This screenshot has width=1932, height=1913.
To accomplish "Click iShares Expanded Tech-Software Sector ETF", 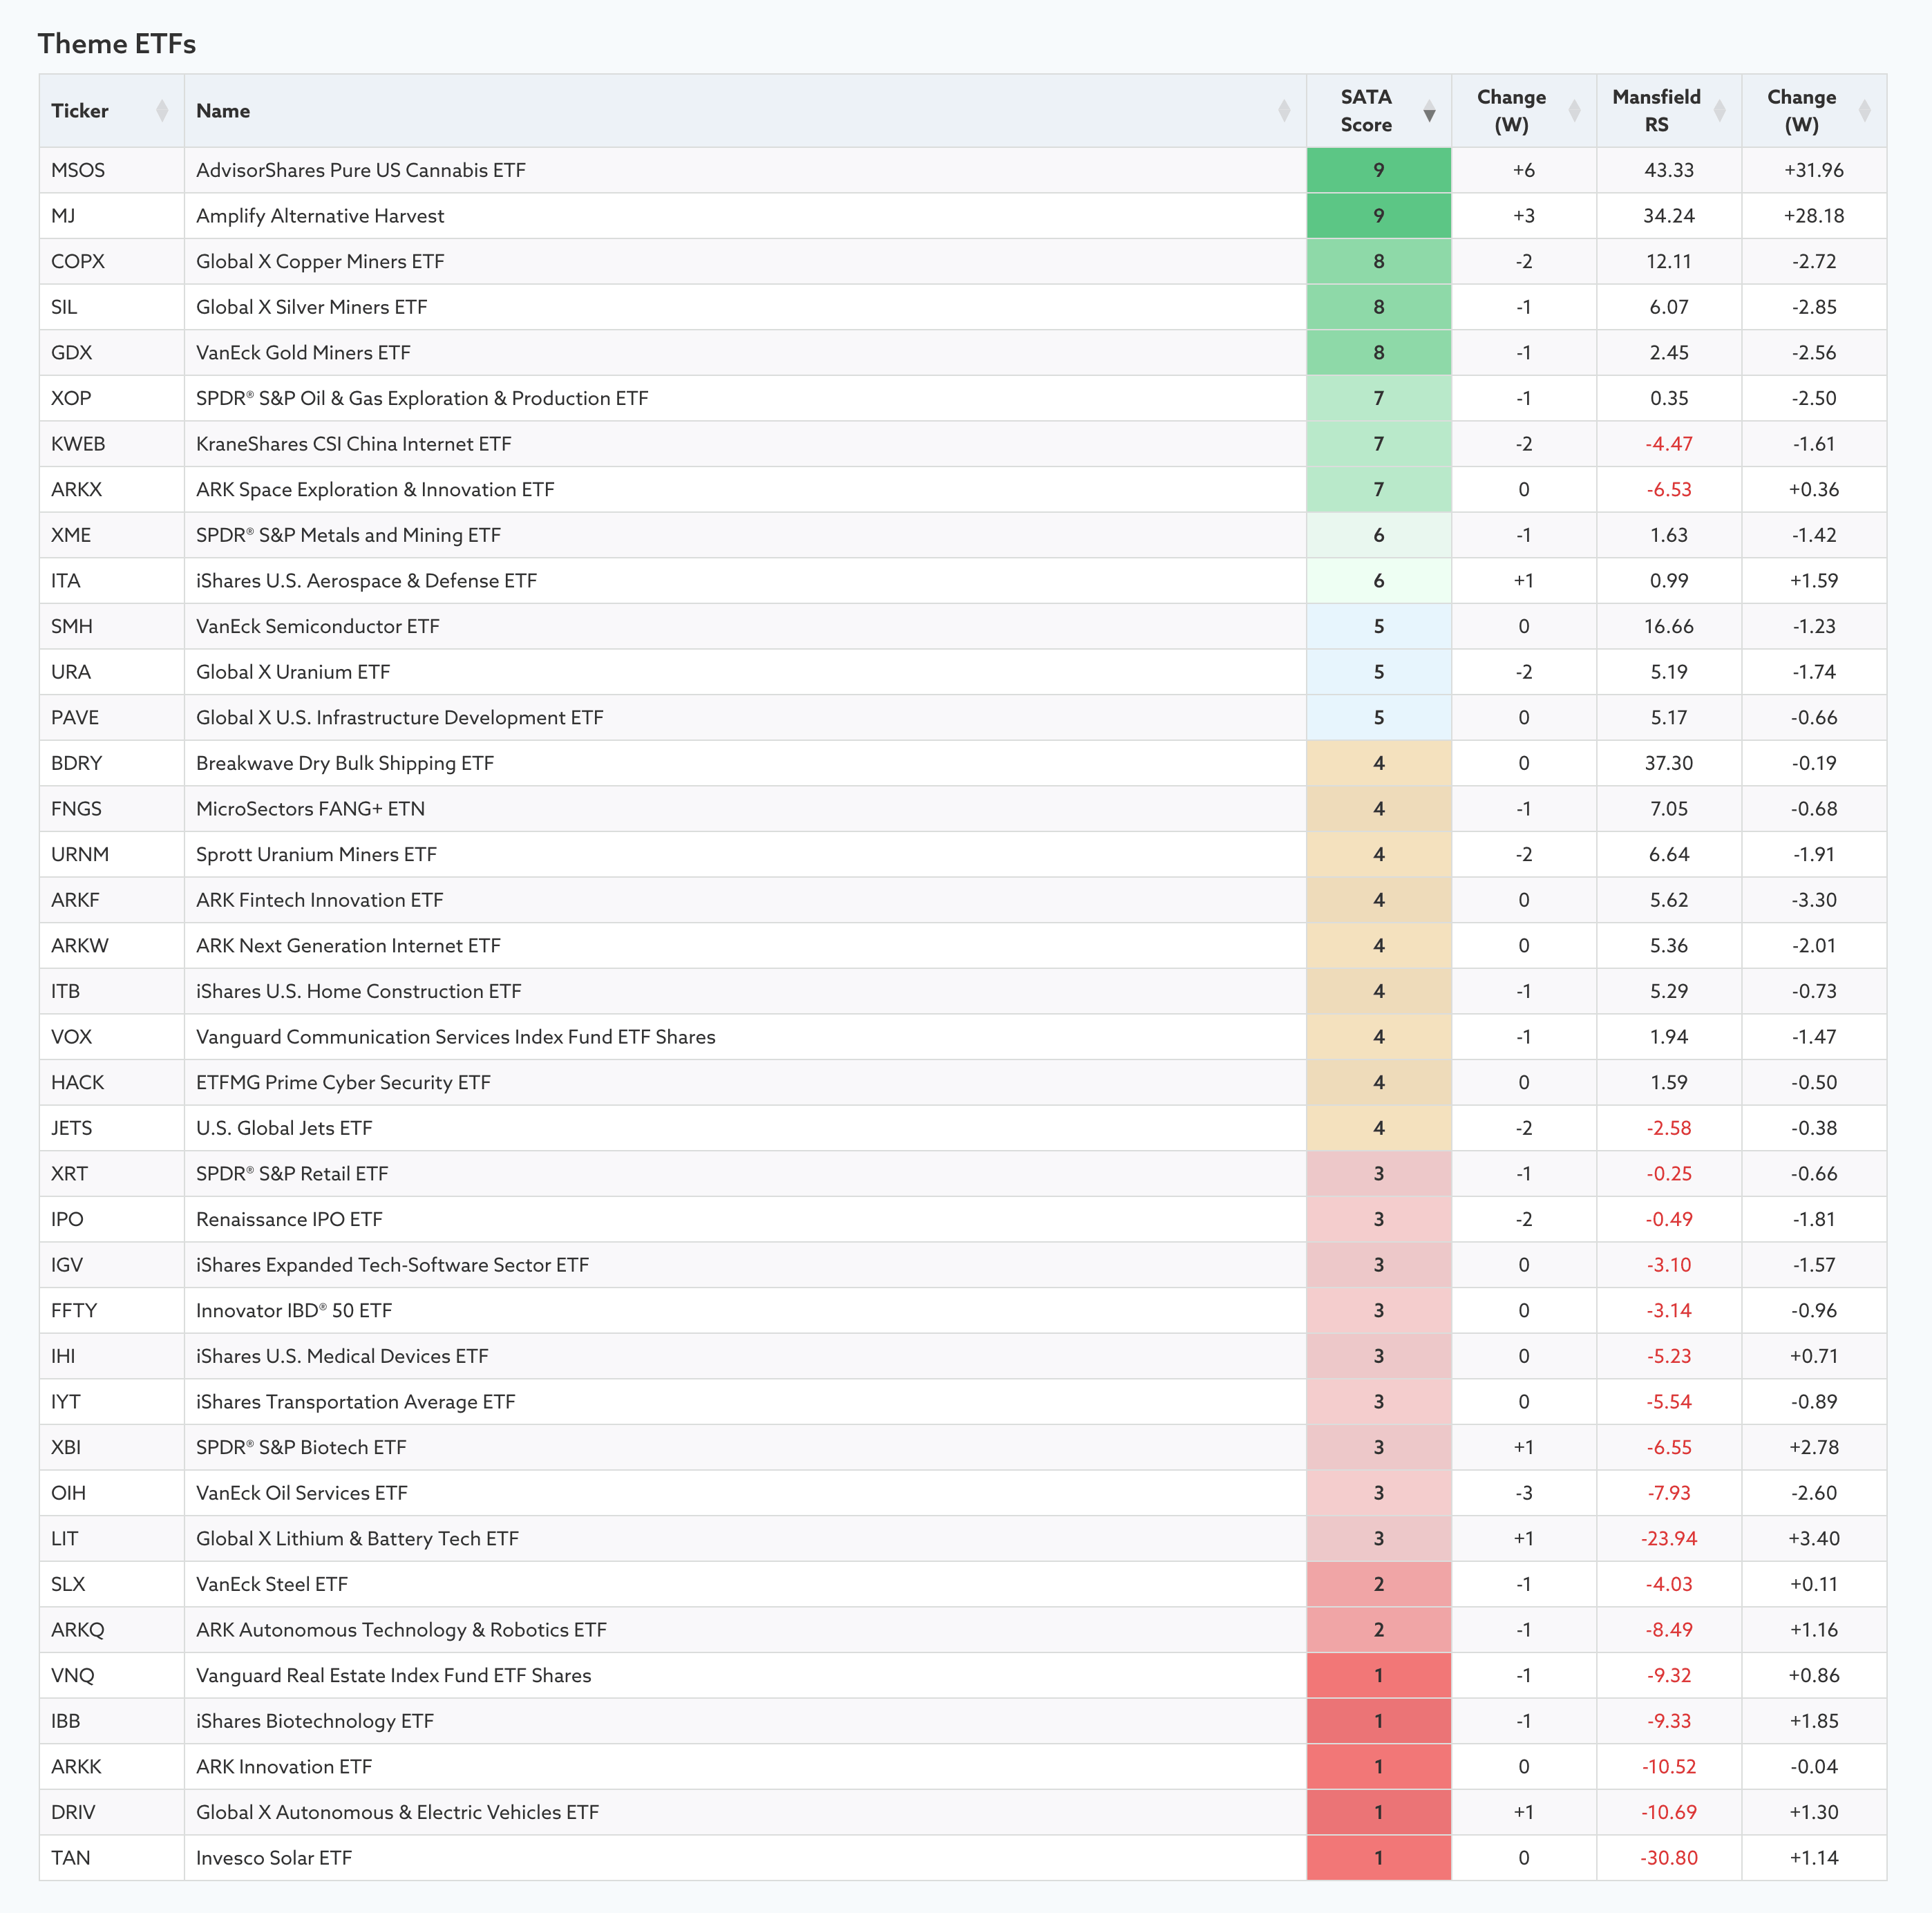I will 392,1265.
